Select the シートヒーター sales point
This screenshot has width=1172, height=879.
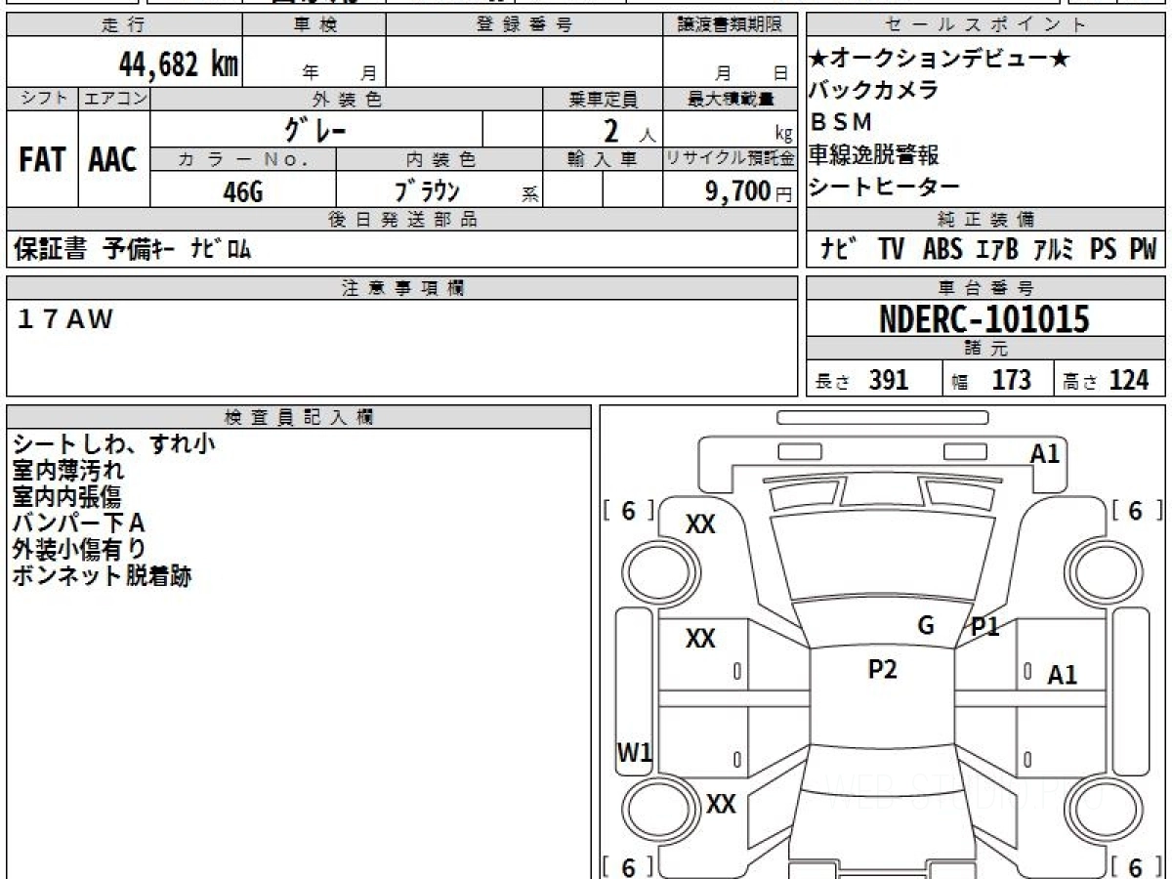coord(885,187)
